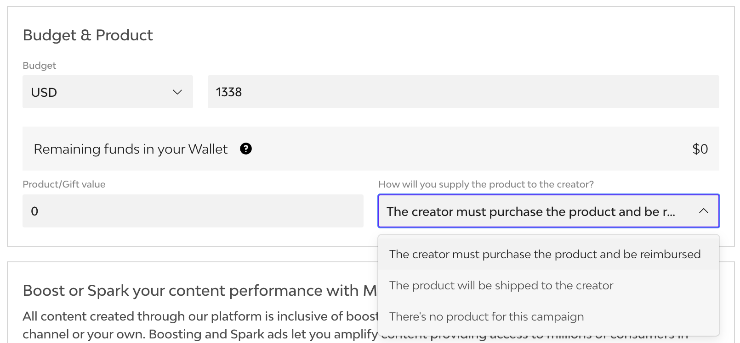The image size is (740, 343).
Task: Open the USD currency dropdown
Action: (108, 92)
